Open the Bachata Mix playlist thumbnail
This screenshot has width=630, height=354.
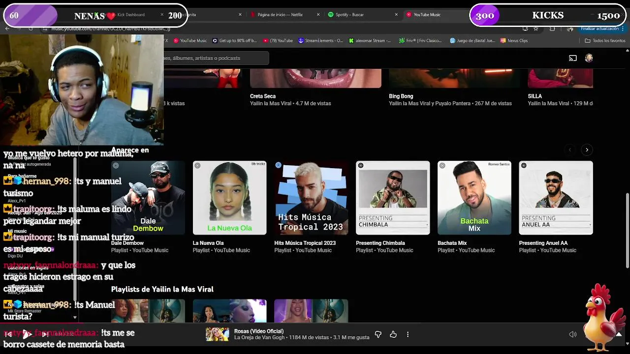474,198
